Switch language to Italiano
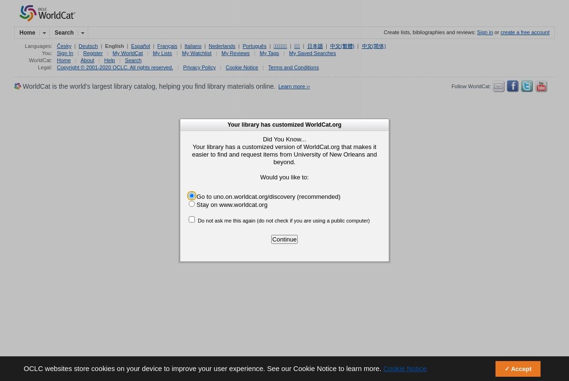569x381 pixels. 193,46
